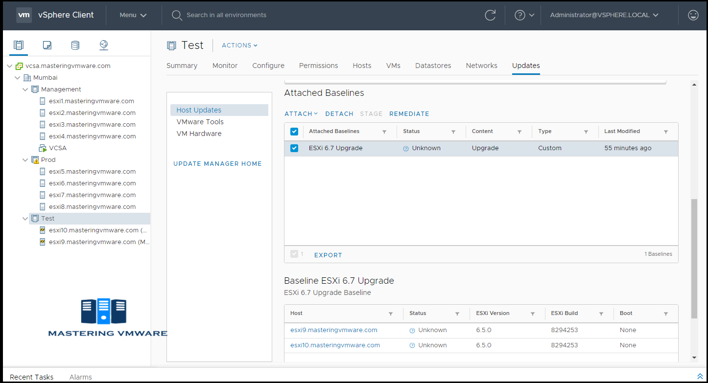The height and width of the screenshot is (383, 708).
Task: Open the Hosts tab
Action: pyautogui.click(x=362, y=66)
